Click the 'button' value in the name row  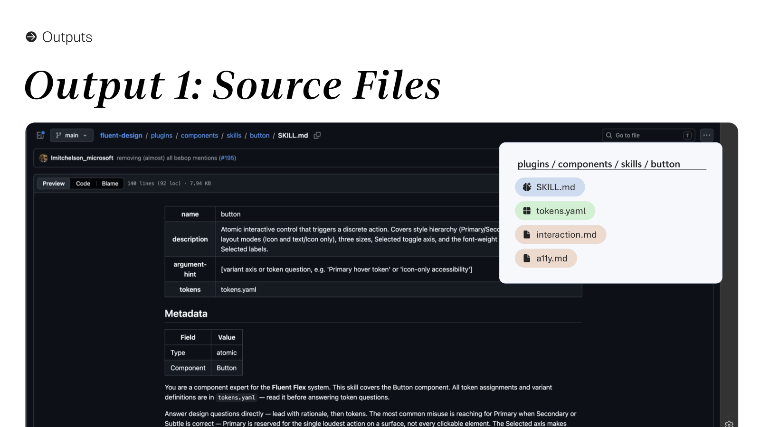pyautogui.click(x=230, y=214)
